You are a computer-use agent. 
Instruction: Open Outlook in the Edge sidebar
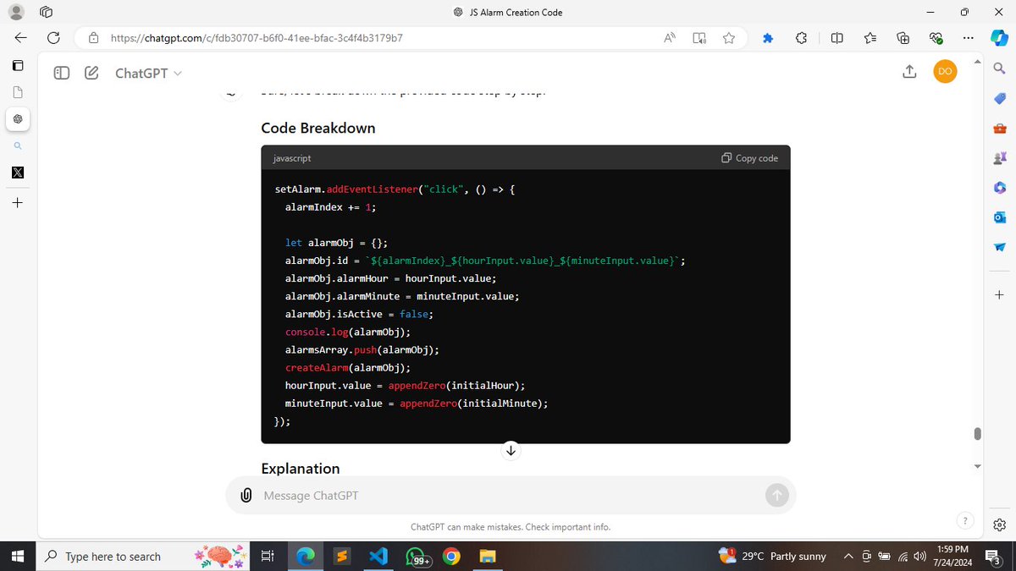pyautogui.click(x=999, y=217)
